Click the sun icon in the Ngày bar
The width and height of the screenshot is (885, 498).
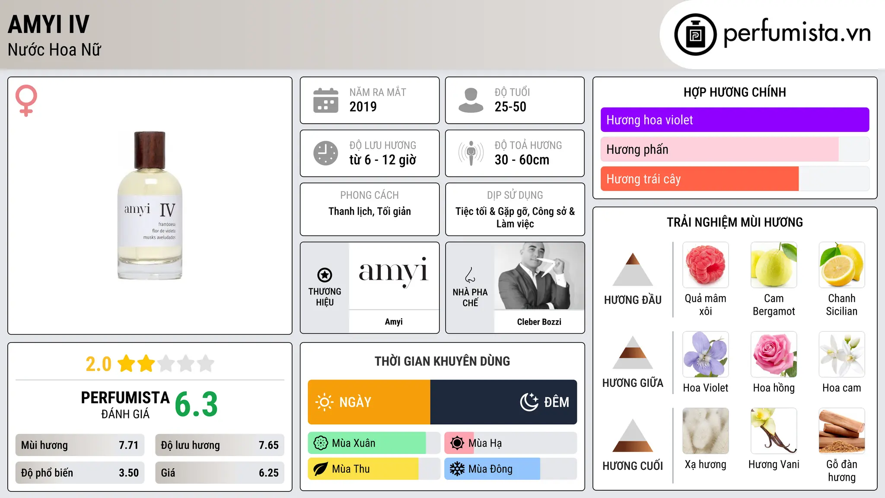(x=325, y=402)
